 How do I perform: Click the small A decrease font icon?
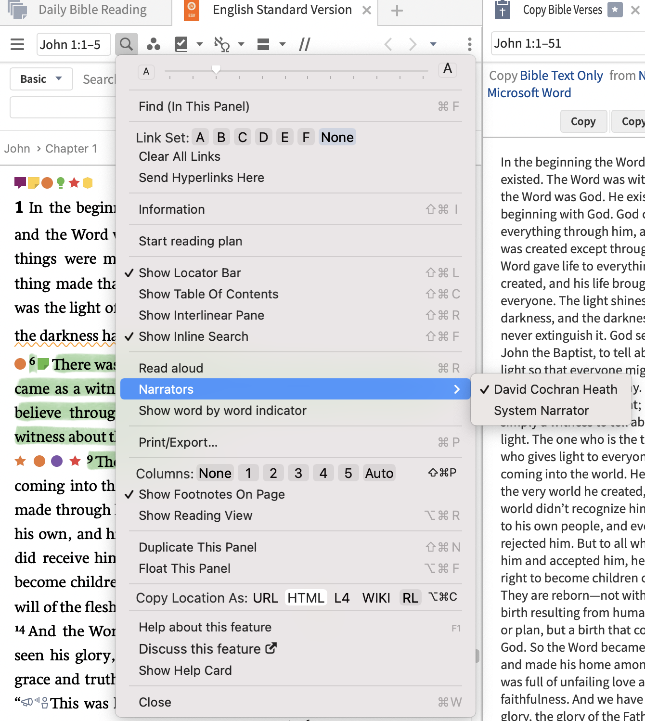tap(146, 72)
